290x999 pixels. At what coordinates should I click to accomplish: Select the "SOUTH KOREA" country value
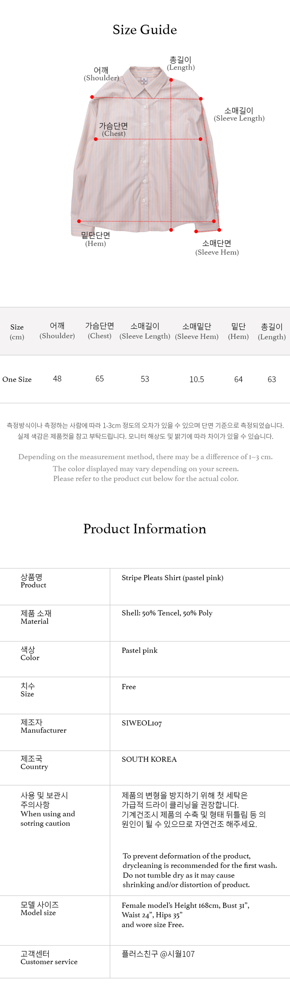coord(149,759)
